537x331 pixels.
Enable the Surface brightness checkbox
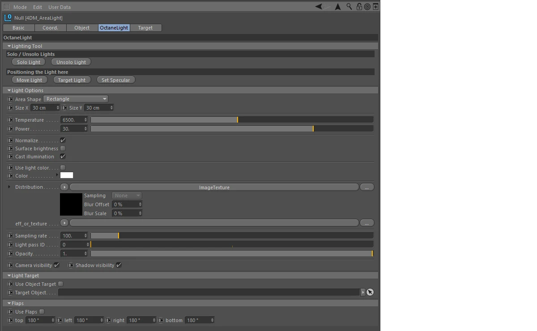point(63,149)
